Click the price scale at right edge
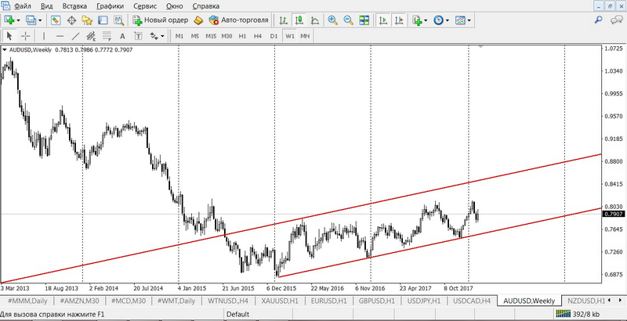Screen dimensions: 627x321 click(613, 157)
